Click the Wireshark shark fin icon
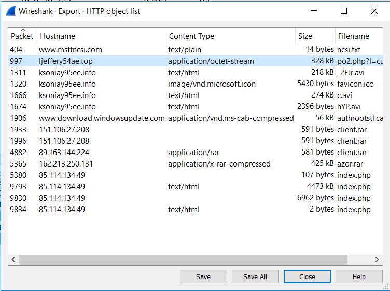The height and width of the screenshot is (291, 390). click(11, 11)
